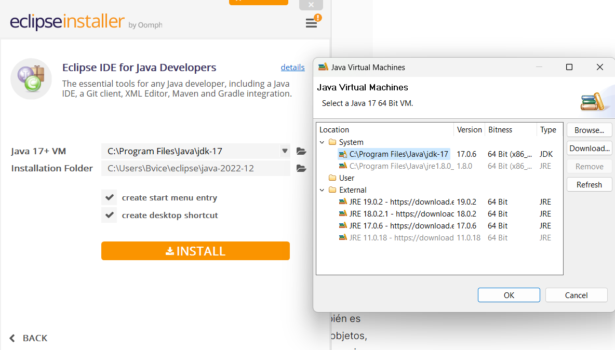The width and height of the screenshot is (615, 350).
Task: Click the JRE 17.0.6 row icon
Action: [x=343, y=226]
